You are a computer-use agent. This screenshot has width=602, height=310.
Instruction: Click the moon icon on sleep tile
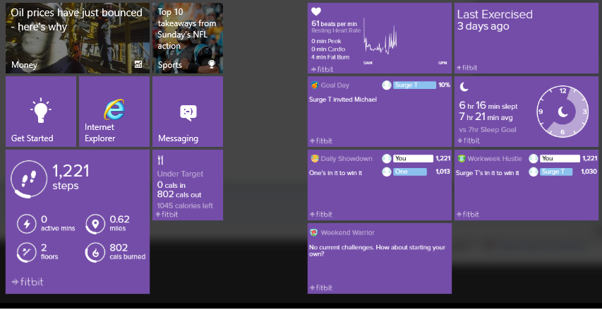pyautogui.click(x=464, y=87)
